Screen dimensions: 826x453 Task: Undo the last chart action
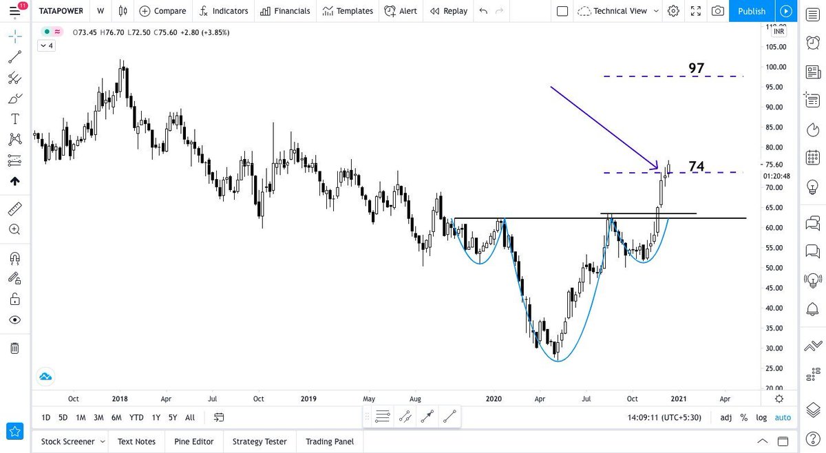(483, 11)
